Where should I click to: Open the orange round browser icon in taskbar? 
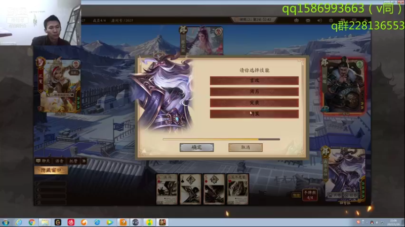(84, 222)
